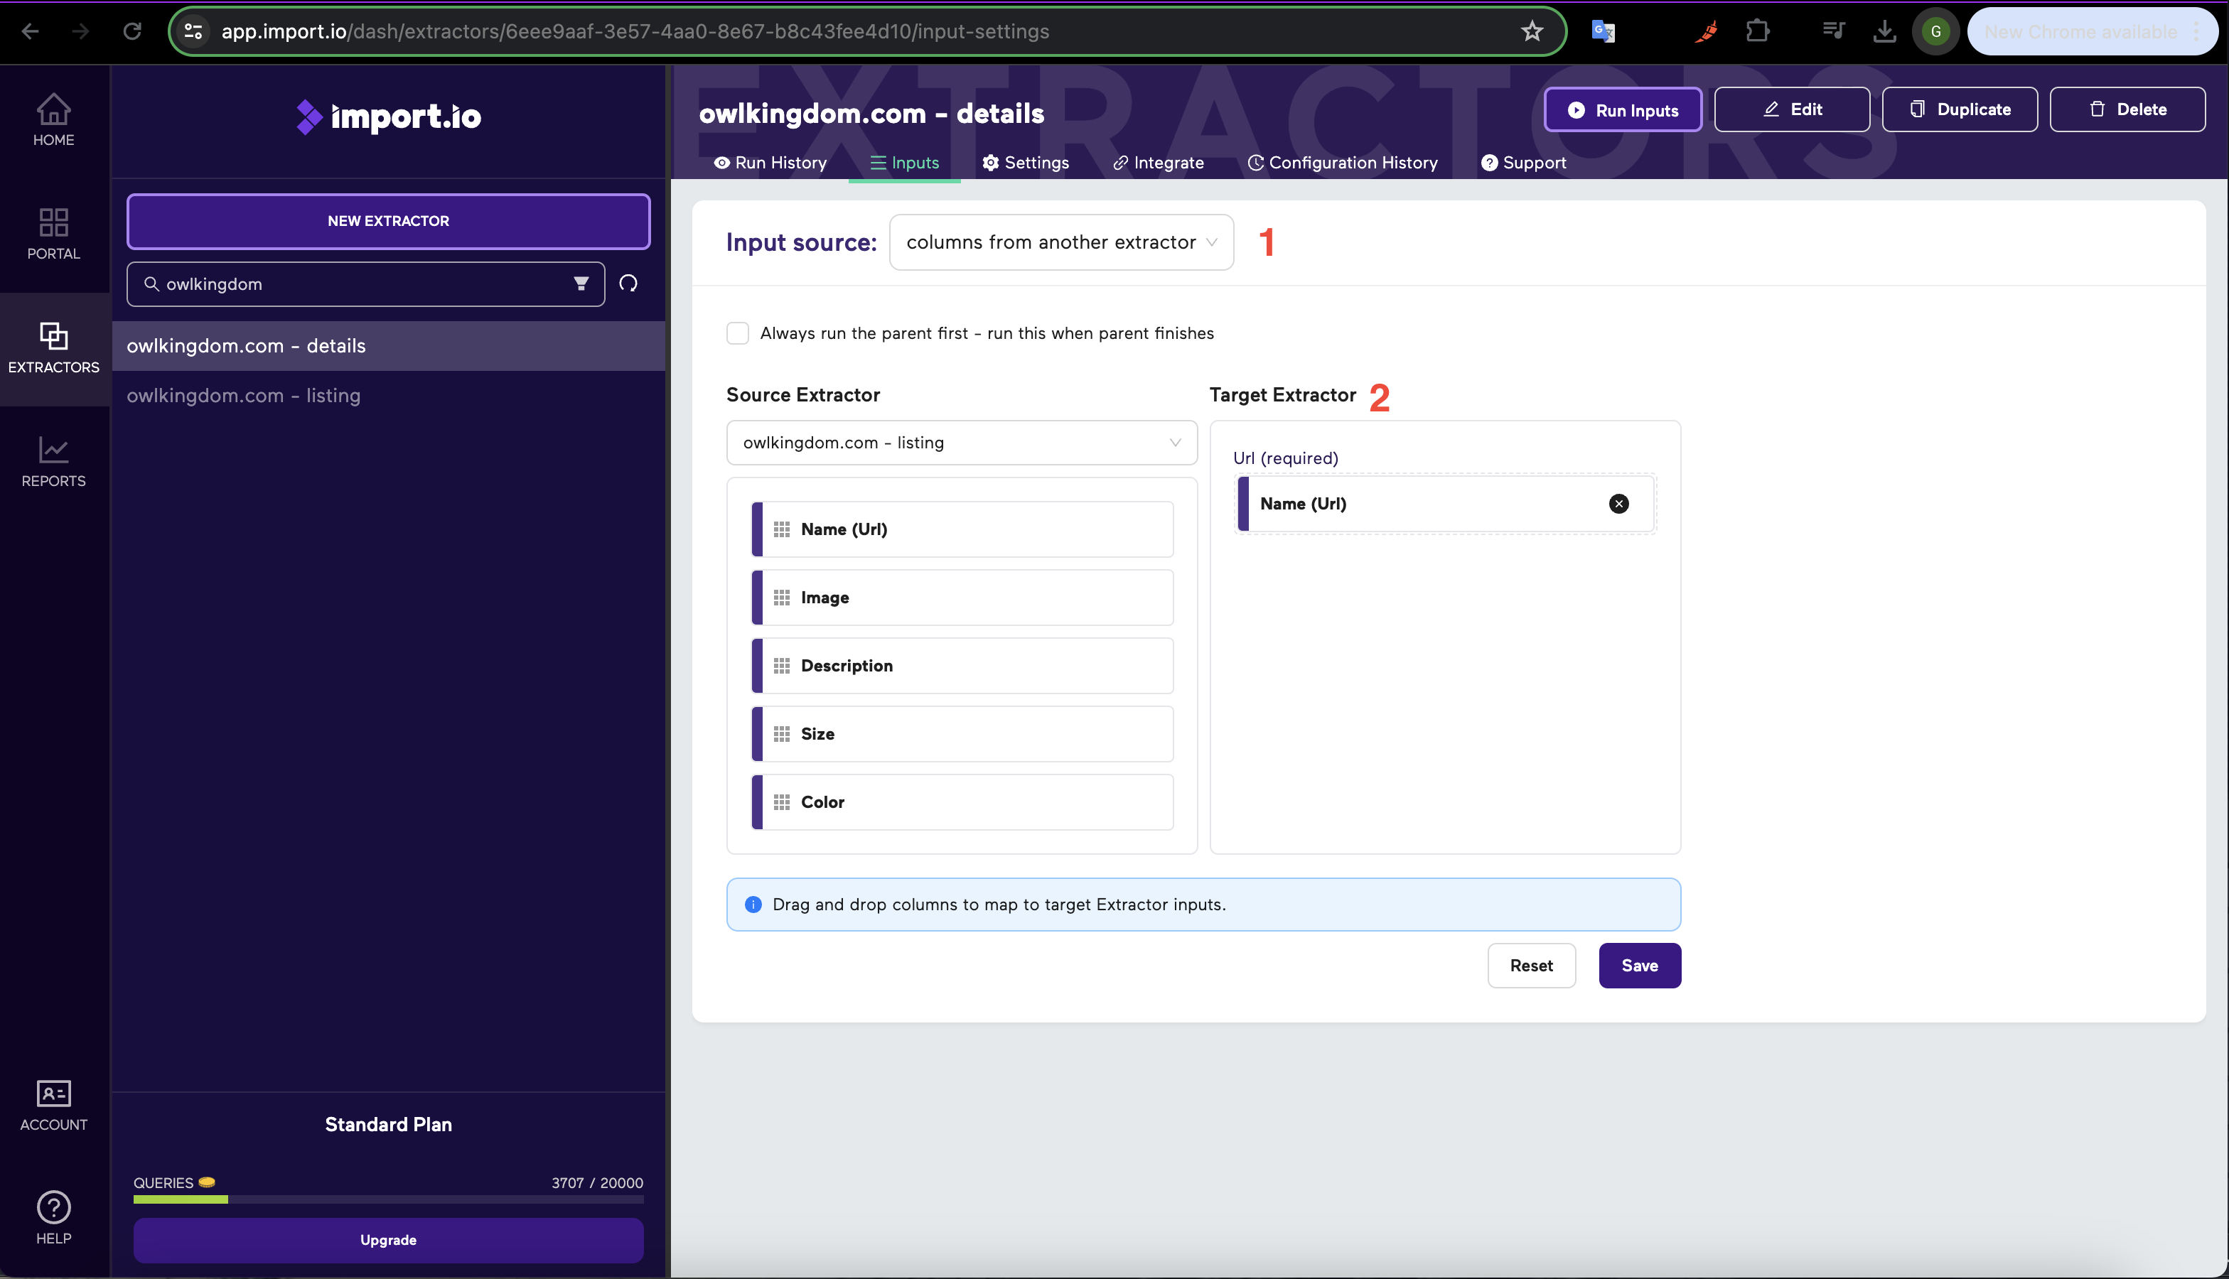This screenshot has width=2229, height=1279.
Task: Open the Account section at the bottom
Action: 53,1104
